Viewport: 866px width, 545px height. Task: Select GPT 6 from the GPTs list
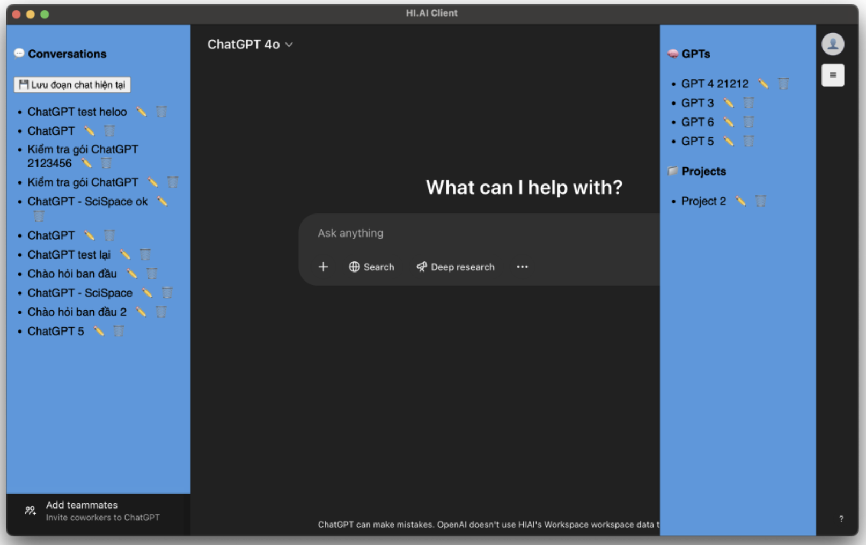click(x=697, y=122)
